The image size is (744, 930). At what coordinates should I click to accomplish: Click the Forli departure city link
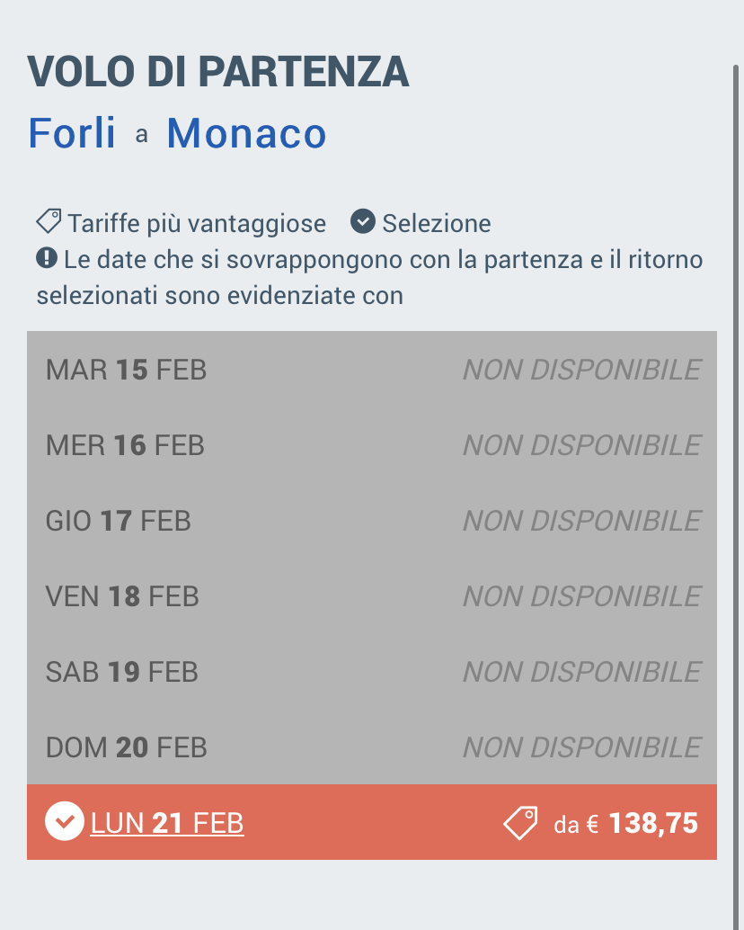(x=72, y=133)
